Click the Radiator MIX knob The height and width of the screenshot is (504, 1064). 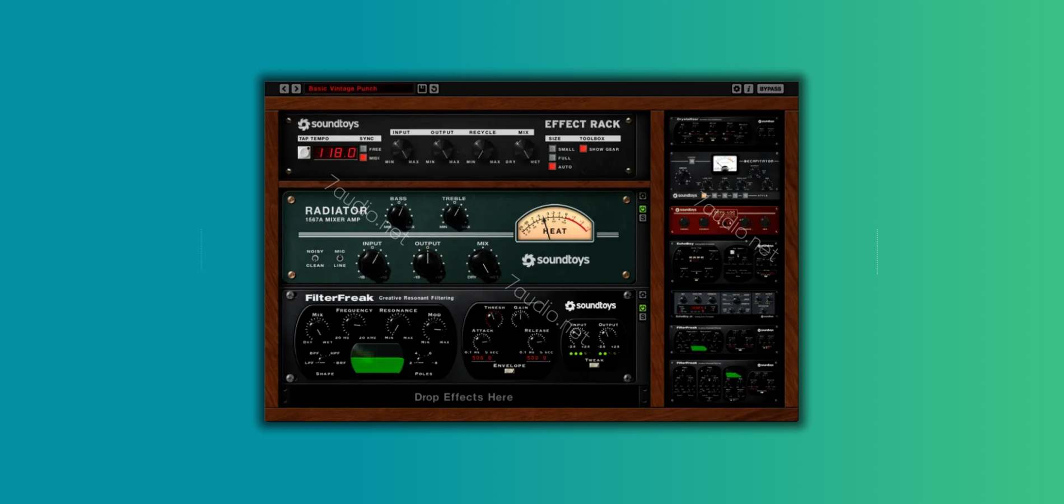483,264
